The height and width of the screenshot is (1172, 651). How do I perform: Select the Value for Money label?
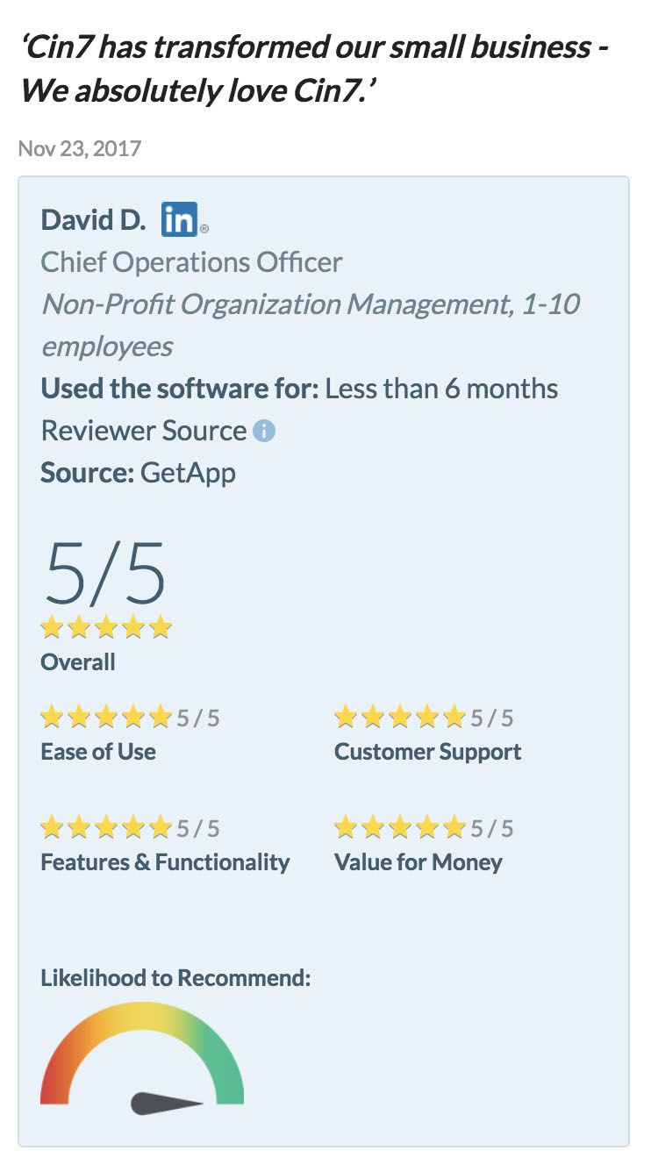(418, 861)
